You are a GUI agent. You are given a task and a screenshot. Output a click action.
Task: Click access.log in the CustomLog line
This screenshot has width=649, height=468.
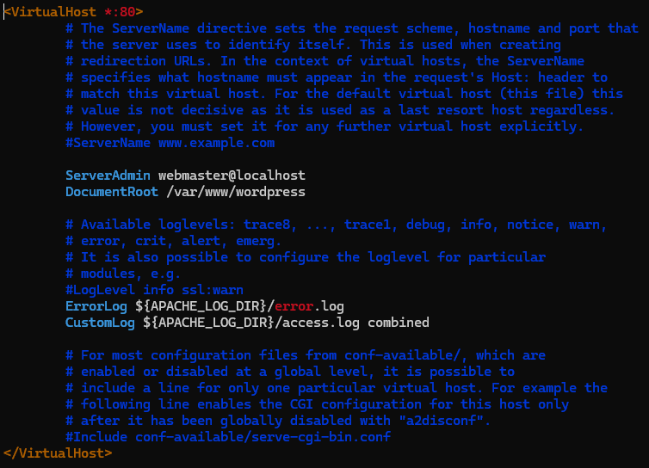click(x=321, y=323)
